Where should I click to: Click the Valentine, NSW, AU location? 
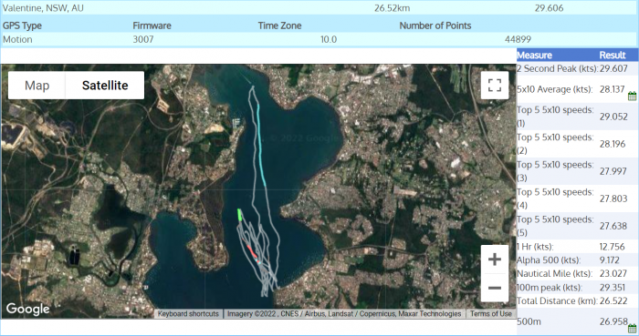pyautogui.click(x=43, y=8)
